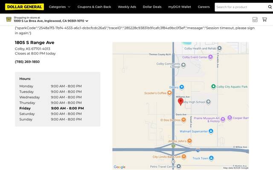Open the Categories dropdown menu
The image size is (273, 170).
(x=60, y=7)
